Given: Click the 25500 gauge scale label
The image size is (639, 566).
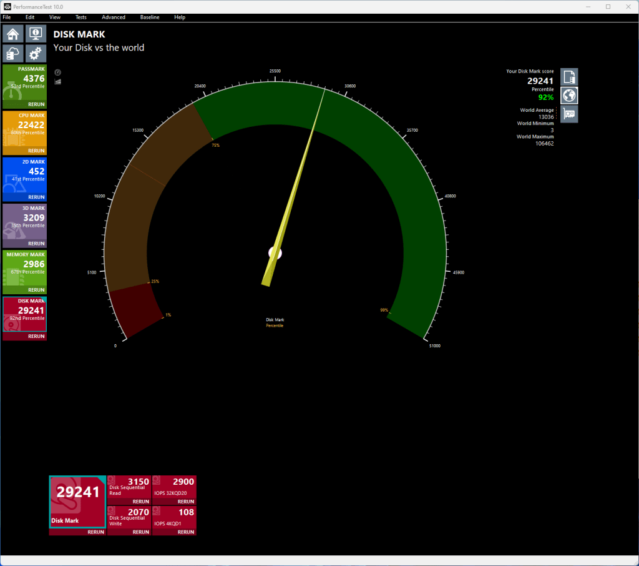Looking at the screenshot, I should coord(275,71).
